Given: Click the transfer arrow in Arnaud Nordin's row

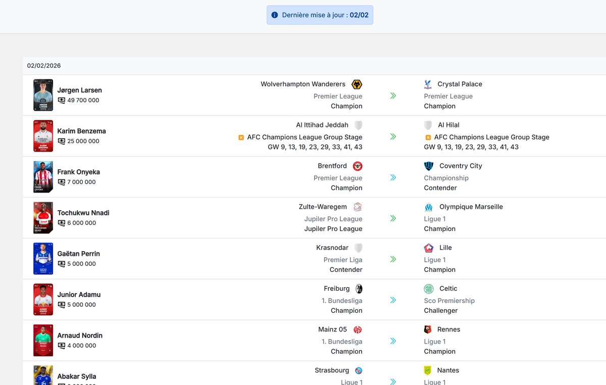Looking at the screenshot, I should pyautogui.click(x=393, y=341).
